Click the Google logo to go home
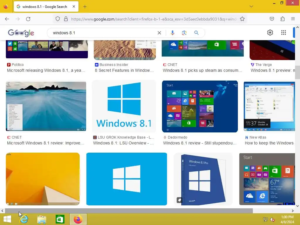The height and width of the screenshot is (225, 300). click(21, 33)
